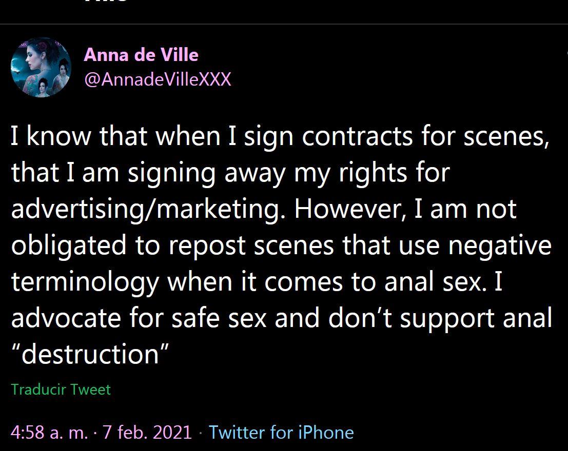Click the word "terminology" in the tweet body
This screenshot has width=568, height=451.
click(85, 282)
